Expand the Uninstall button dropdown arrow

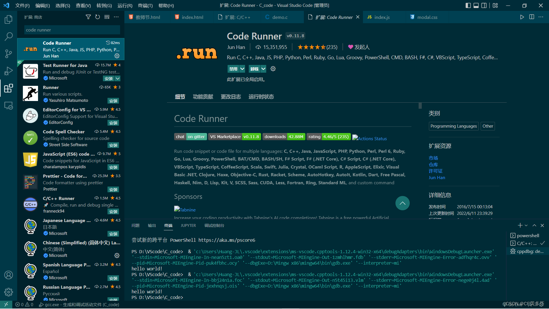(x=263, y=69)
